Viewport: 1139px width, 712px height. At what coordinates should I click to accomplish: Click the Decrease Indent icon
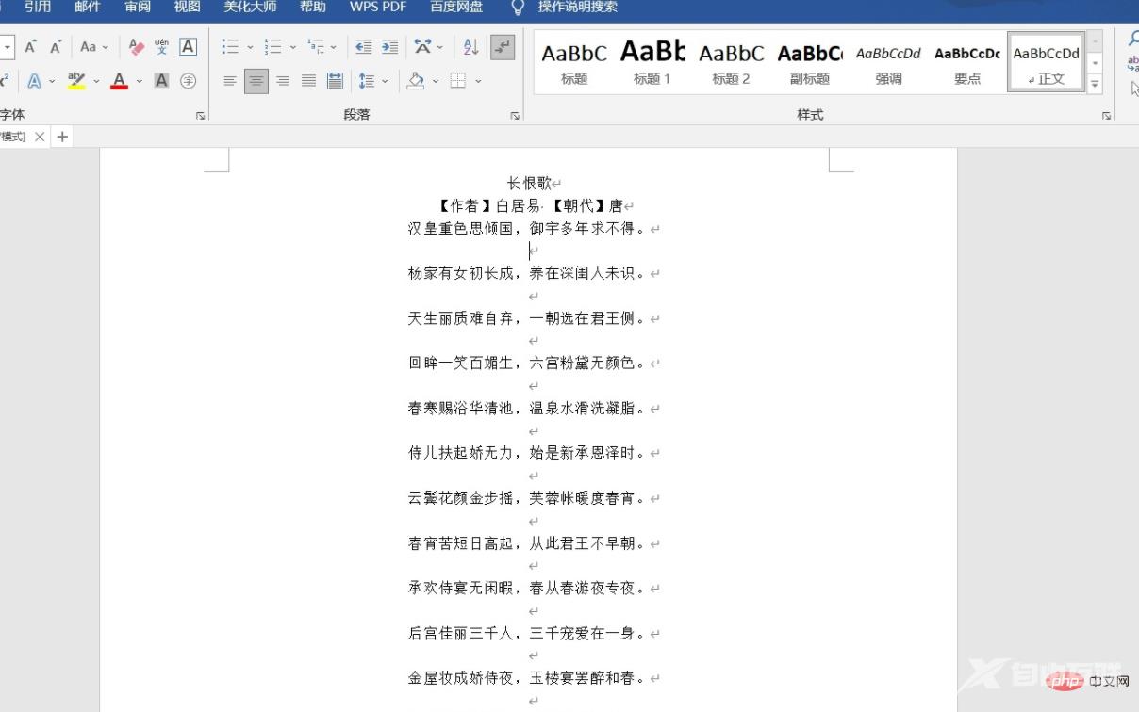click(x=364, y=47)
